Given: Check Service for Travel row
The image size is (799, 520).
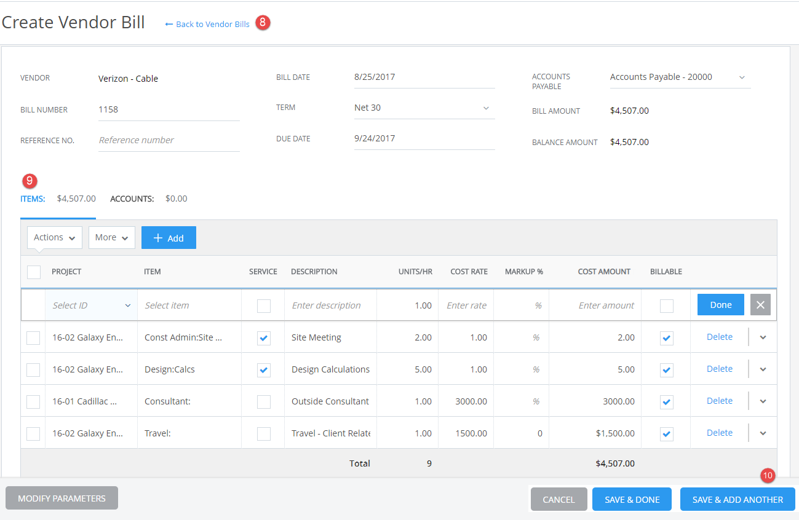Looking at the screenshot, I should pos(264,434).
